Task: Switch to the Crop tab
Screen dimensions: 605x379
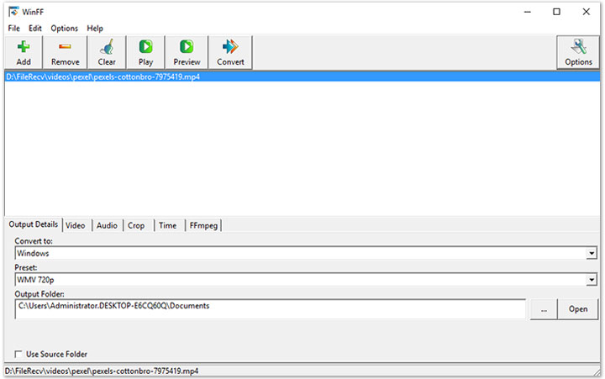Action: [136, 225]
